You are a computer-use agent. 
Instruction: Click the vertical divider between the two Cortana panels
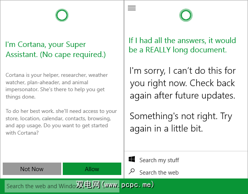(x=124, y=89)
